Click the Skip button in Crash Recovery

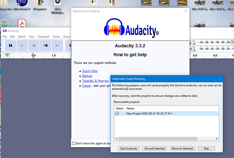coord(206,149)
